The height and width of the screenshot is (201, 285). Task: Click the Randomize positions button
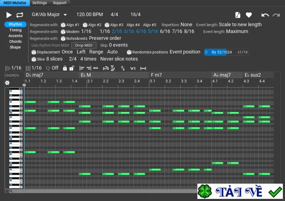[147, 52]
